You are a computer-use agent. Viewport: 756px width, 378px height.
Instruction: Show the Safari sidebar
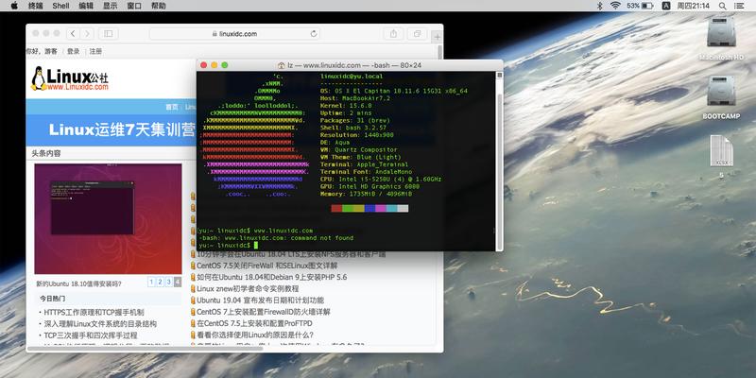109,34
